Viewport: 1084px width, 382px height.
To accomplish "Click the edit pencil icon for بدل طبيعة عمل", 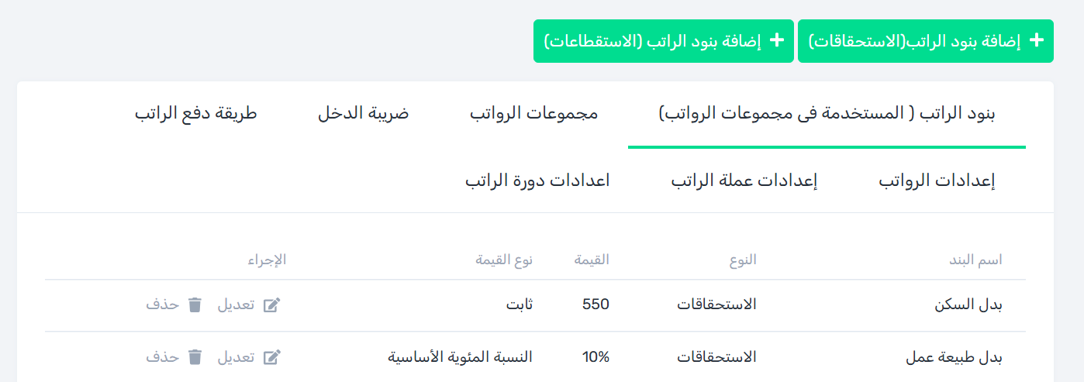I will click(x=271, y=357).
